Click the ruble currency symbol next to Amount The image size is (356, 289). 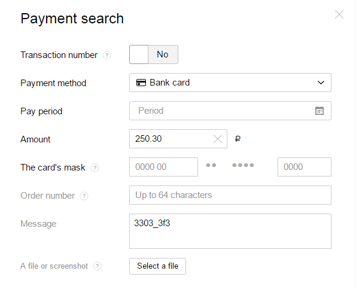point(238,139)
